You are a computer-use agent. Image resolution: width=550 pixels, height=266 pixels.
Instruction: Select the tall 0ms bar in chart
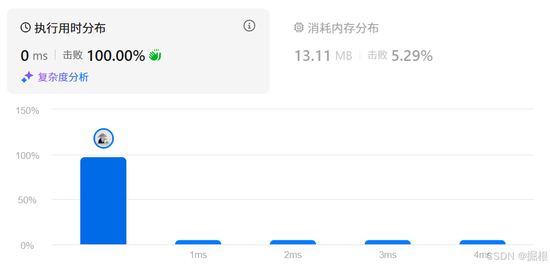103,200
